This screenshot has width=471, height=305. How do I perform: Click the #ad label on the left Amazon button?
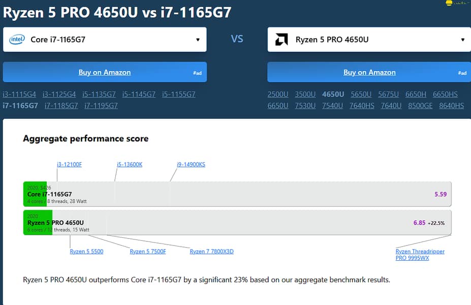(197, 73)
